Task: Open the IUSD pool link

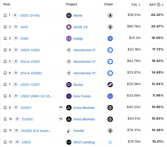Action: pos(24,38)
